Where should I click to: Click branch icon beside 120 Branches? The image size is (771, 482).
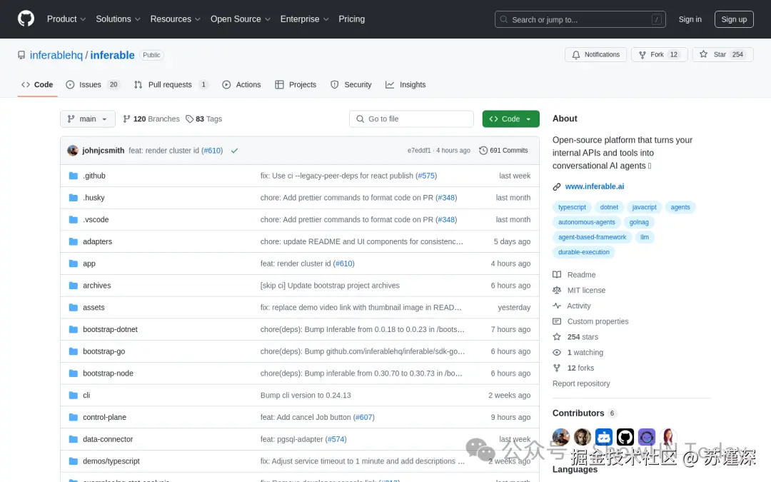(126, 119)
